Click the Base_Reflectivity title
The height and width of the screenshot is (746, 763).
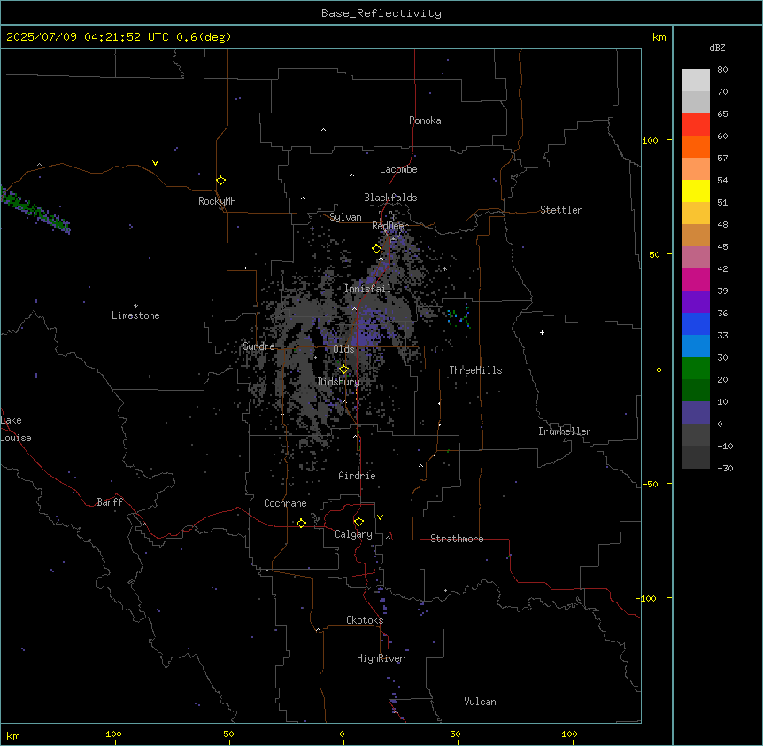tap(381, 13)
